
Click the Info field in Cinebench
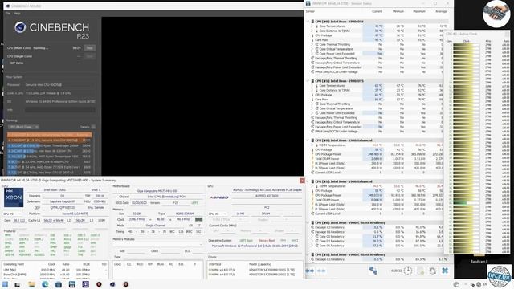pyautogui.click(x=60, y=110)
